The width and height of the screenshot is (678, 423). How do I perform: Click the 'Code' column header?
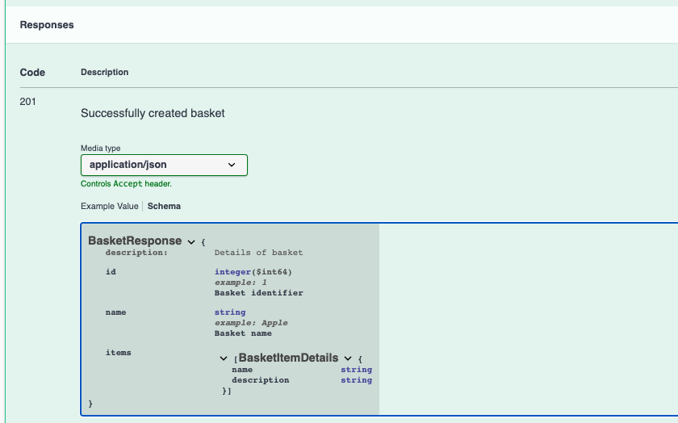32,72
